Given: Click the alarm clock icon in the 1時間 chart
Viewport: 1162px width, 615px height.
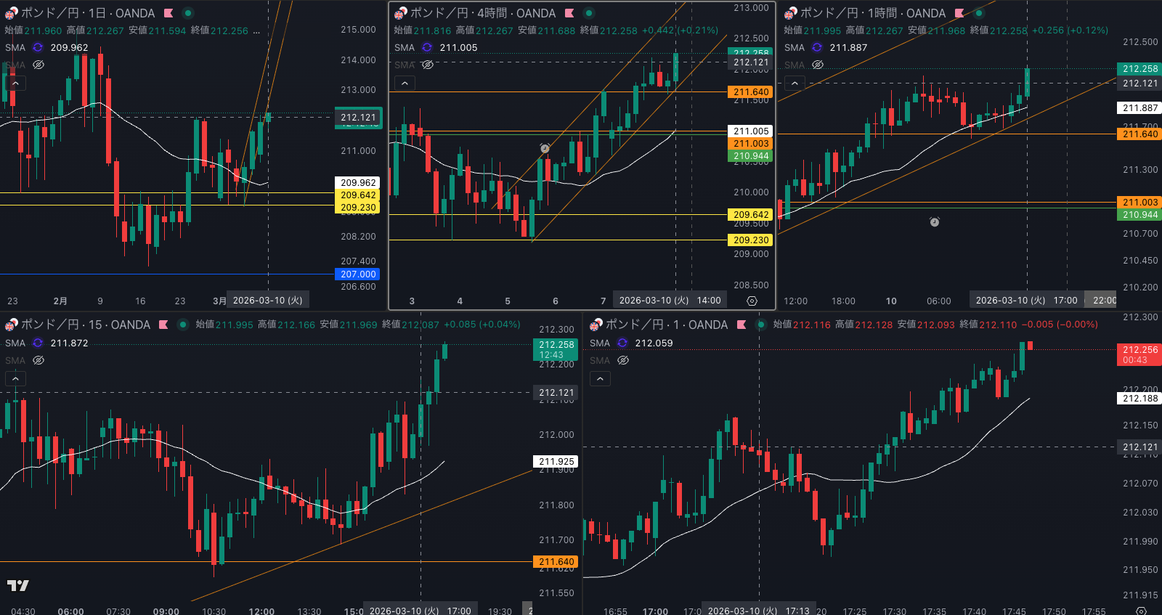Looking at the screenshot, I should point(935,222).
